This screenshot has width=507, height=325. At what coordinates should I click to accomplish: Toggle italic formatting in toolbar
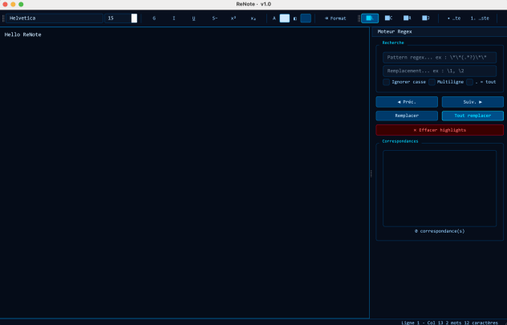pyautogui.click(x=174, y=18)
